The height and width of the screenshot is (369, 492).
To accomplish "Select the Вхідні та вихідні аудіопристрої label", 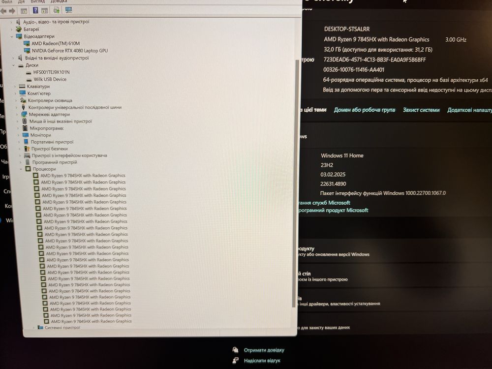I will tap(57, 58).
